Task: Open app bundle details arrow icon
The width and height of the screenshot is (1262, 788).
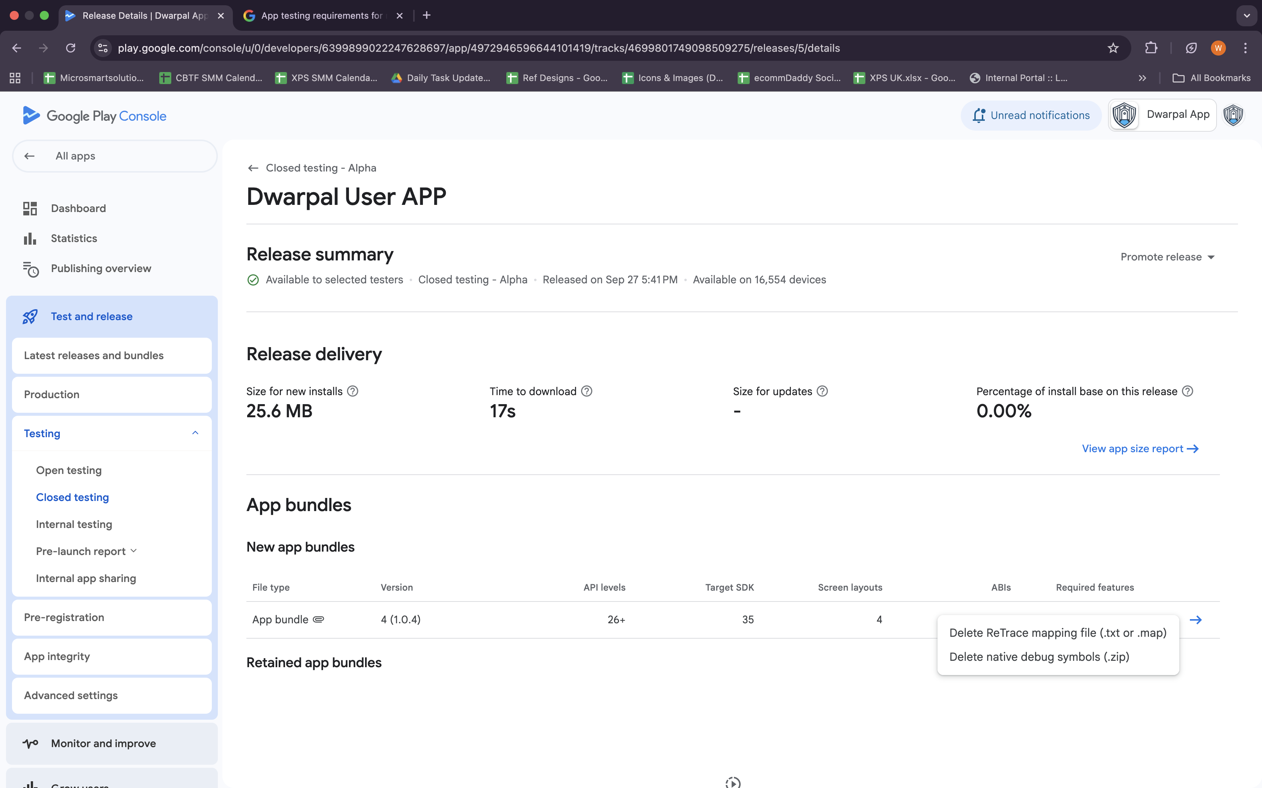Action: coord(1195,620)
